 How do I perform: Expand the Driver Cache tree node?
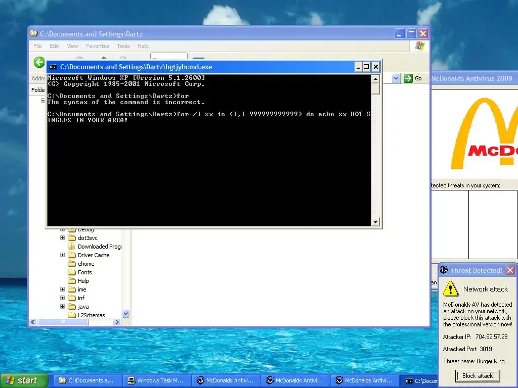click(62, 255)
